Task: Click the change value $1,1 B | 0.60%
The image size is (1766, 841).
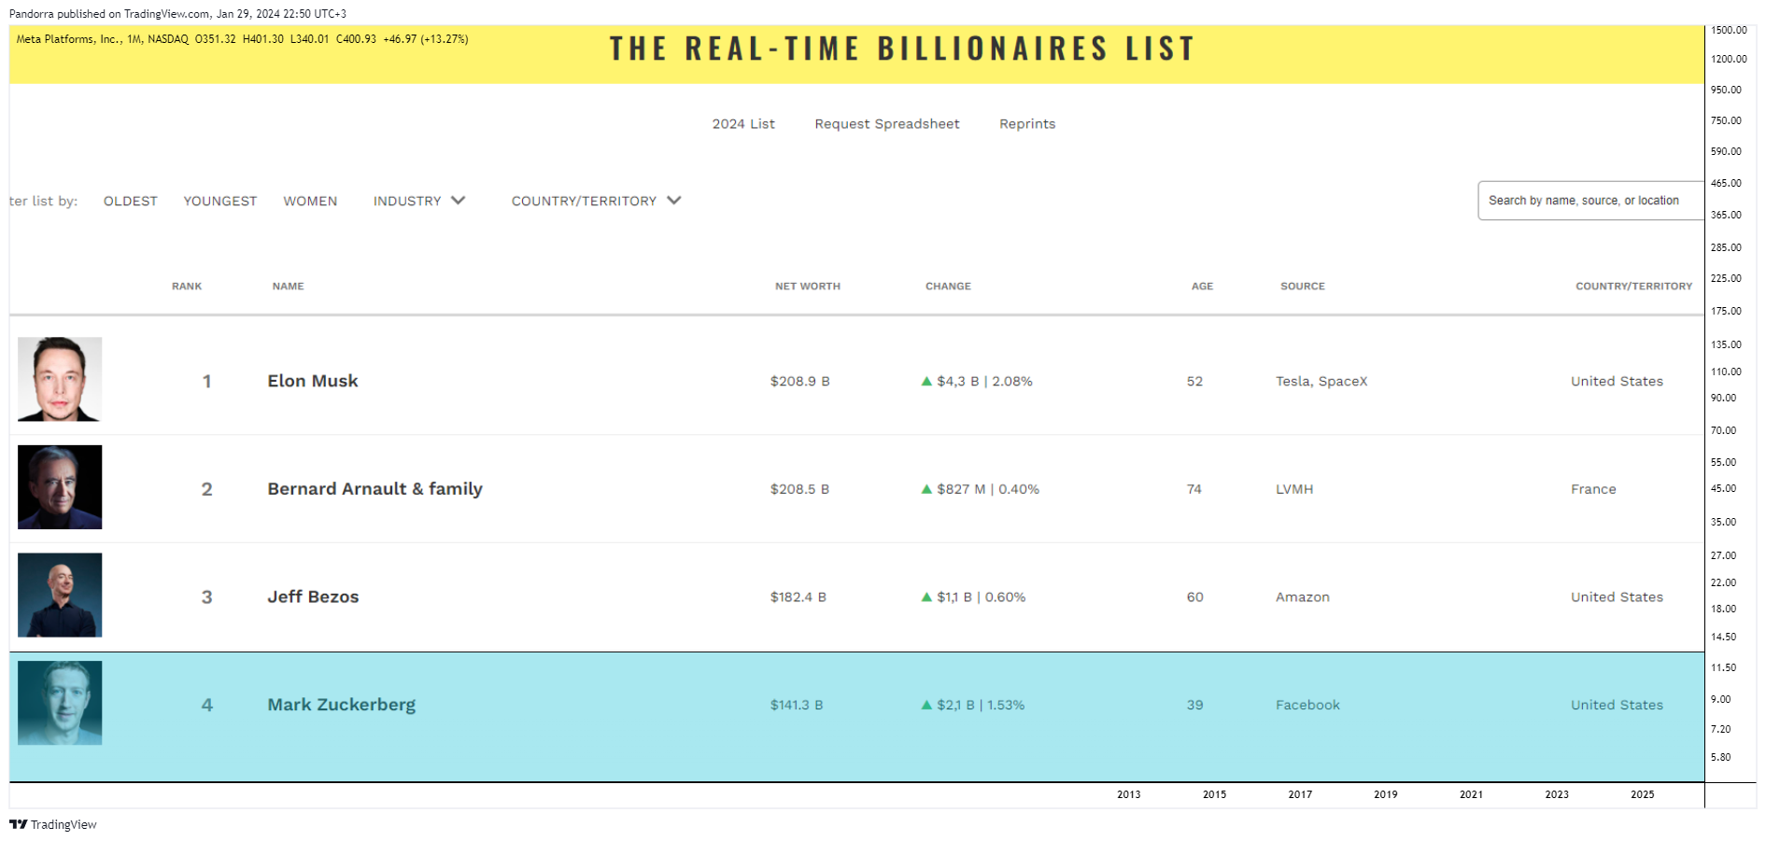Action: coord(982,597)
